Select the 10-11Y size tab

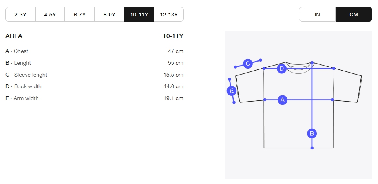pos(139,15)
